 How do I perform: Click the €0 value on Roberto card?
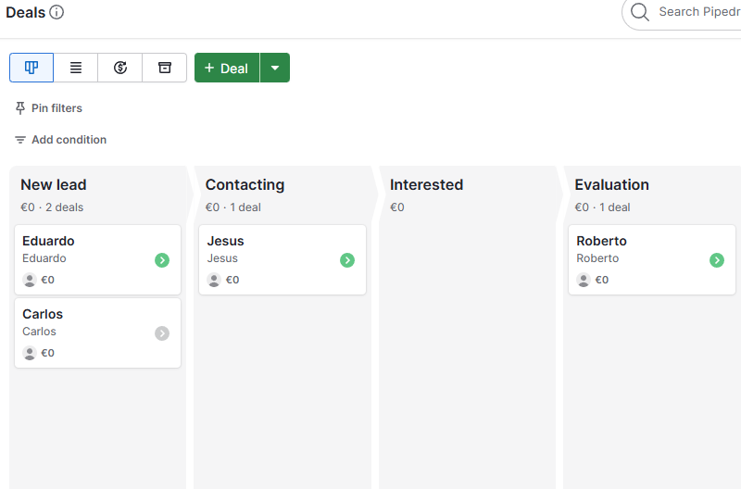pyautogui.click(x=601, y=280)
